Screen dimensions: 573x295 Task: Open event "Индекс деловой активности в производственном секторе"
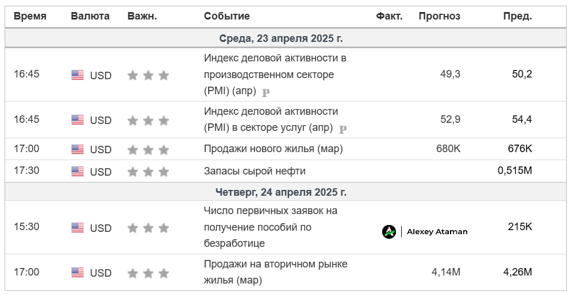tap(275, 74)
